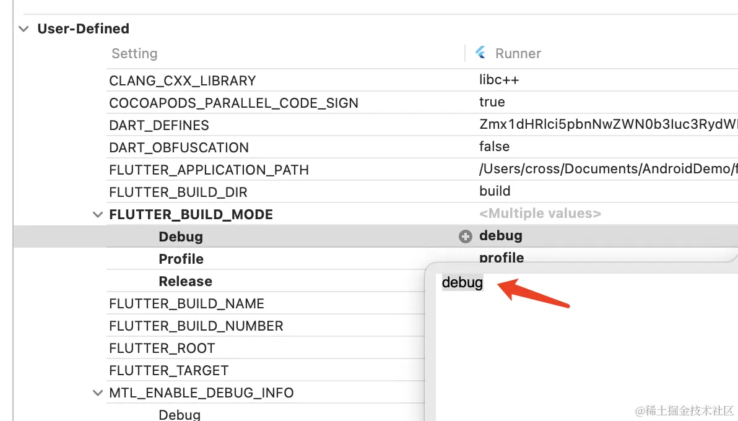Image resolution: width=738 pixels, height=421 pixels.
Task: Click the libc++ value
Action: click(499, 80)
